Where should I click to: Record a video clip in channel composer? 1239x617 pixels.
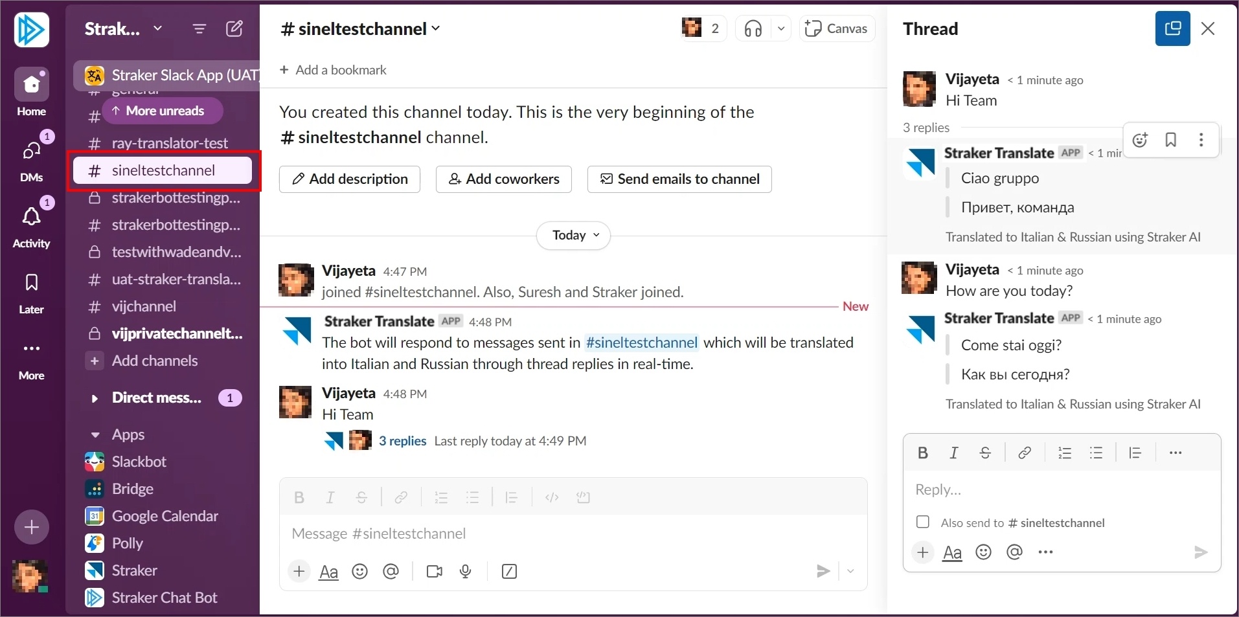435,572
